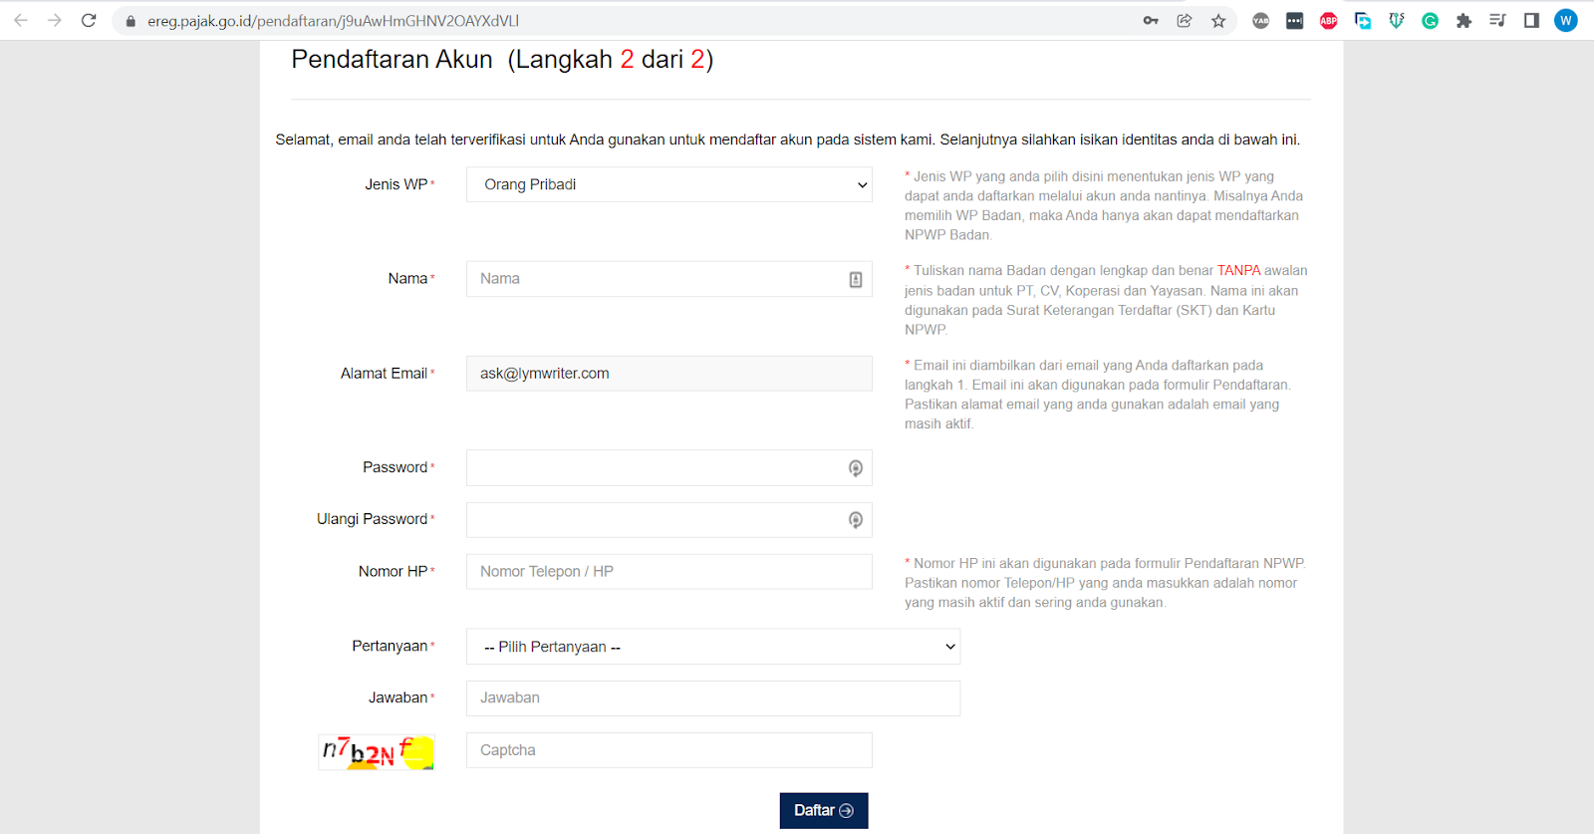The height and width of the screenshot is (834, 1594).
Task: Click the Daftar button
Action: click(x=823, y=810)
